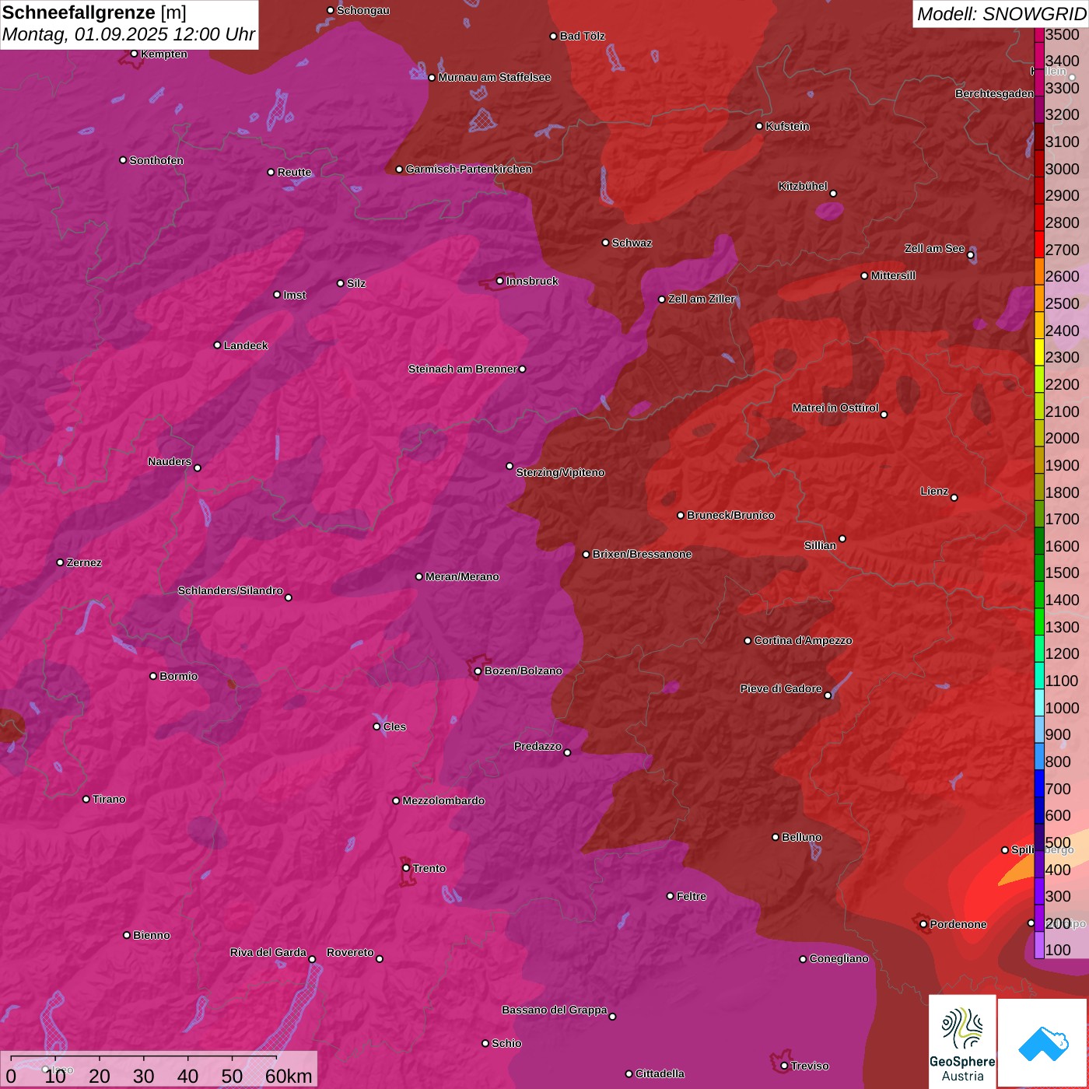Click the Landeck label

coord(246,345)
